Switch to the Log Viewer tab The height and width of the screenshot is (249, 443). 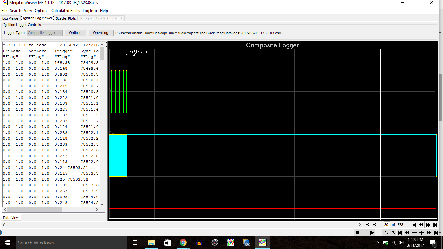tap(11, 18)
